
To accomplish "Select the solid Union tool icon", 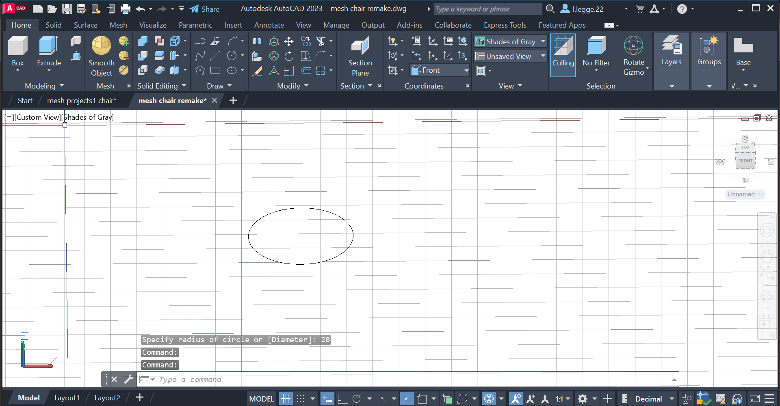I will click(143, 41).
